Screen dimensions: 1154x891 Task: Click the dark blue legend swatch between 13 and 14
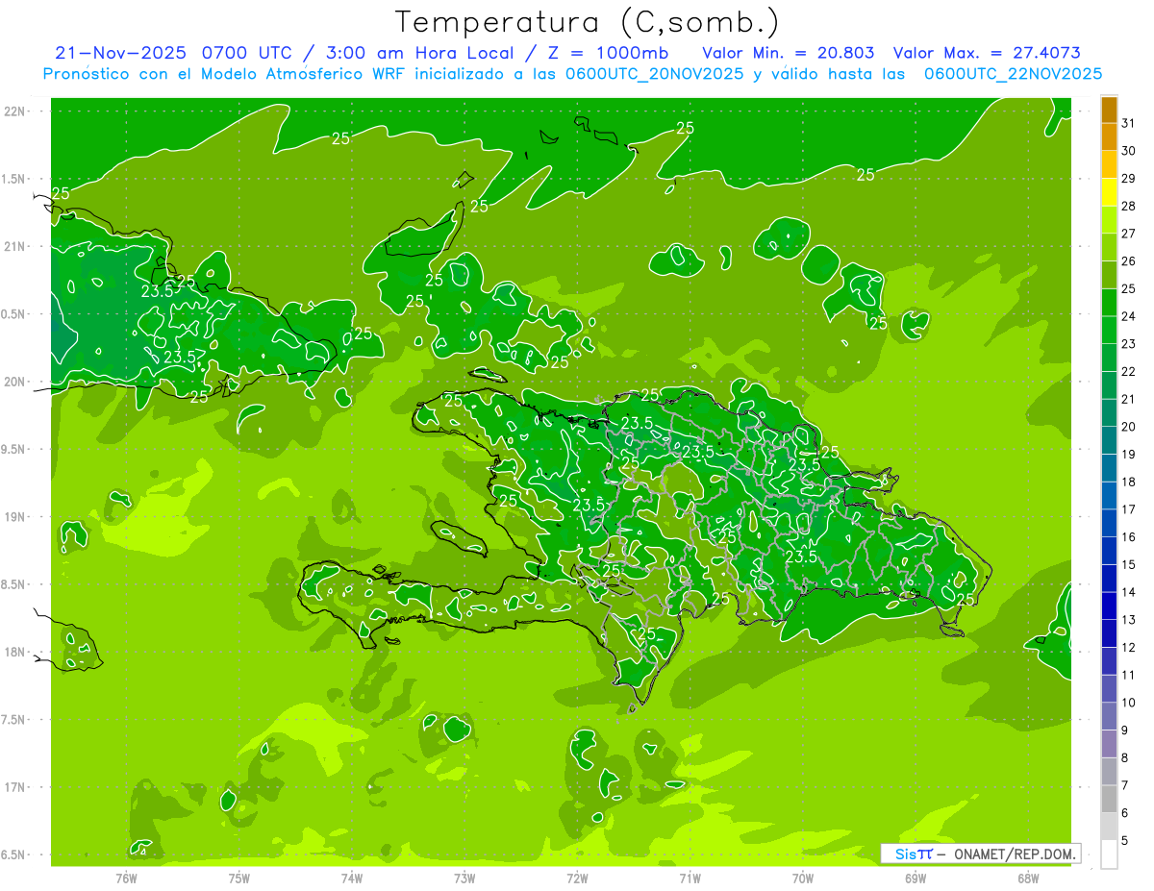(1109, 606)
